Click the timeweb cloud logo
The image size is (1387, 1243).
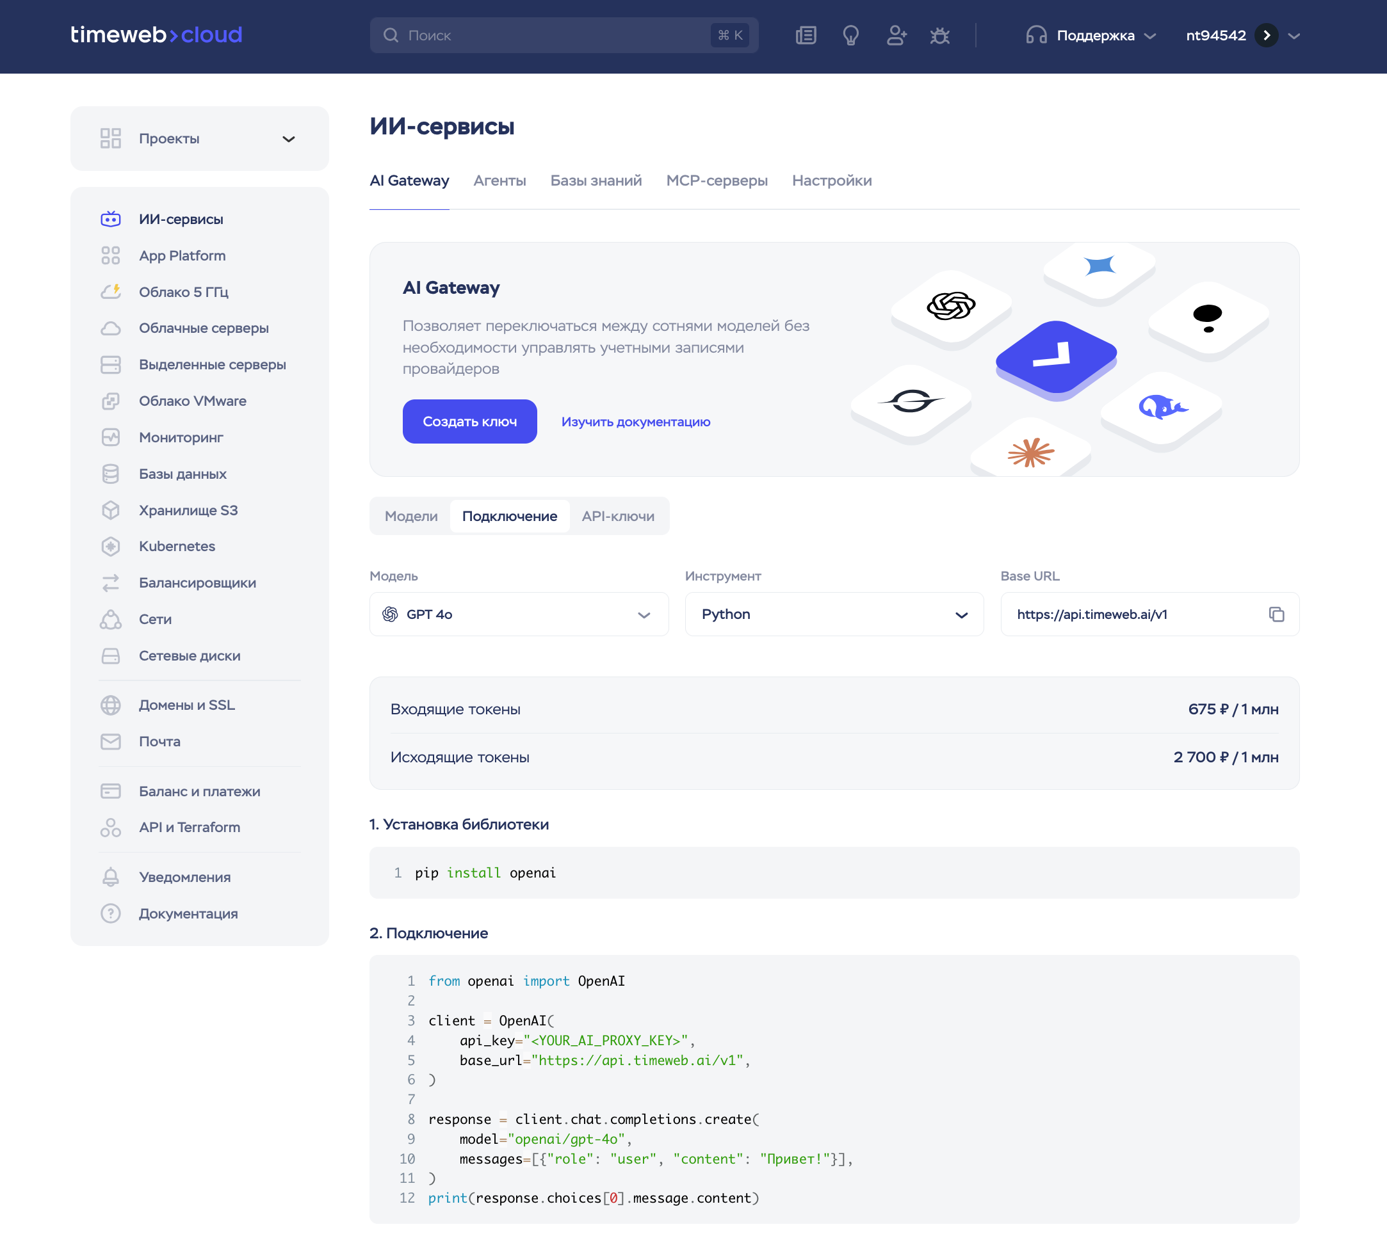(156, 35)
